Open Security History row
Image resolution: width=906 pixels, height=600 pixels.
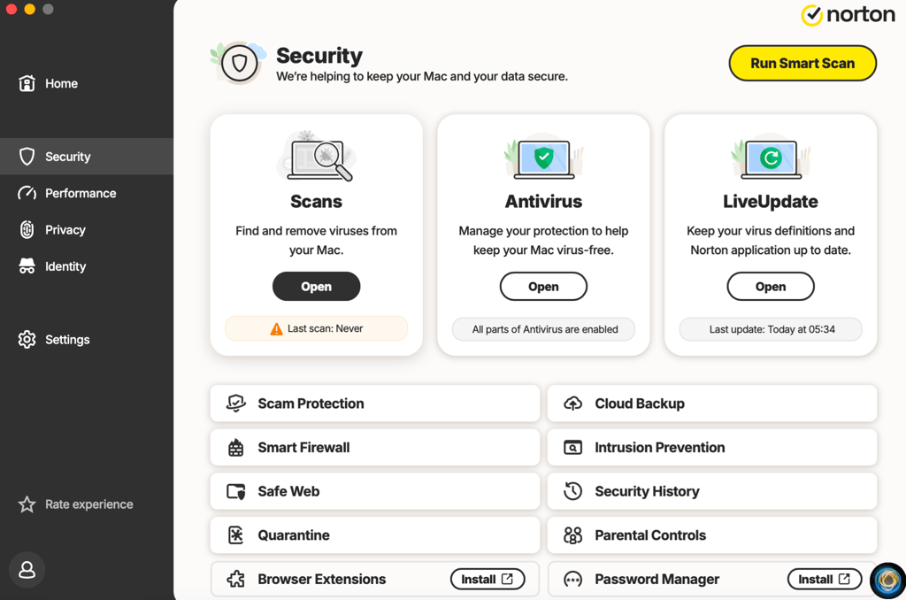click(x=712, y=491)
